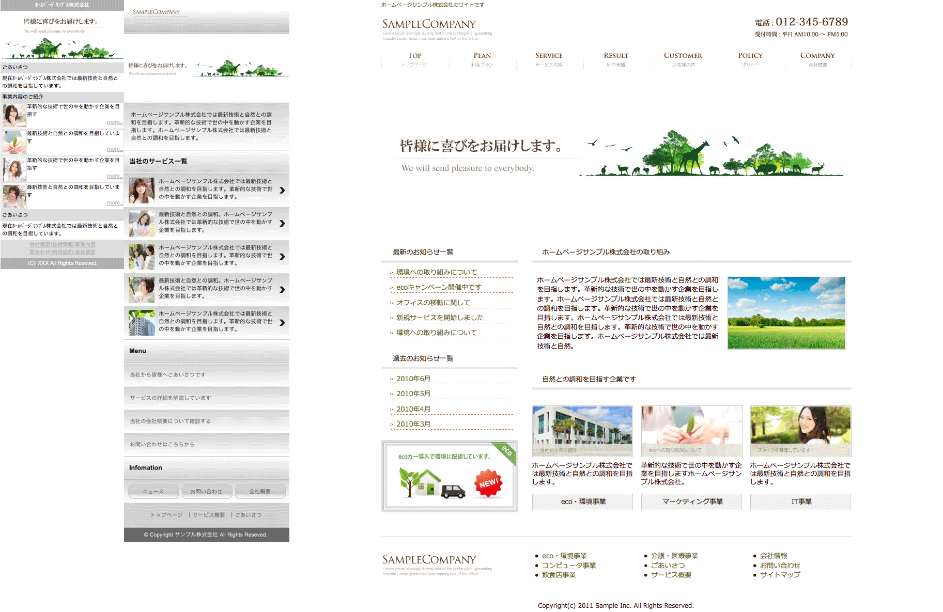The image size is (943, 612).
Task: Open サイトマップ link in the footer
Action: point(780,574)
